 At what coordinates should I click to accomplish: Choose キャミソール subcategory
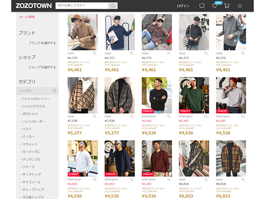click(31, 182)
